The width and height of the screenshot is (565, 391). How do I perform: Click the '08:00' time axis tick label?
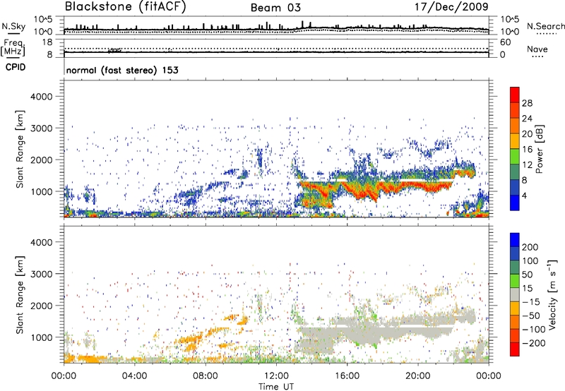(206, 376)
